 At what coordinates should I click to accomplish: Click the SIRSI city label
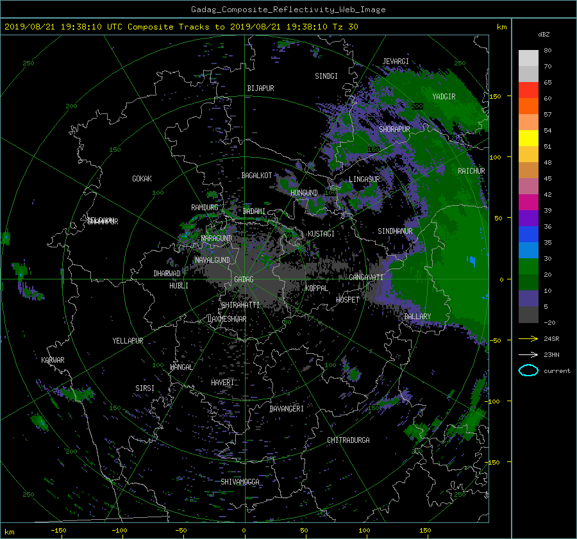[x=145, y=388]
